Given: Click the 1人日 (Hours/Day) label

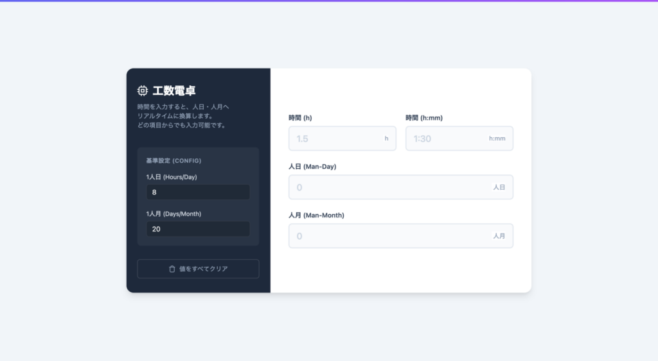Looking at the screenshot, I should [171, 177].
